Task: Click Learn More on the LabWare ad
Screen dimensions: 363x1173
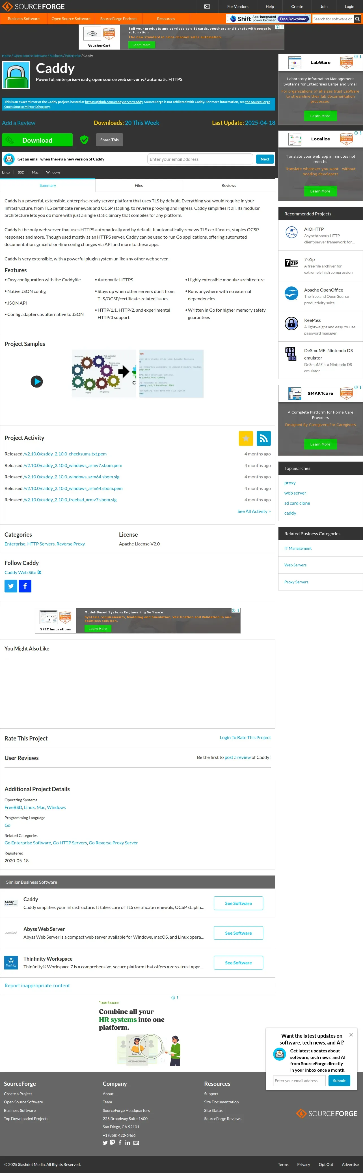Action: tap(320, 116)
